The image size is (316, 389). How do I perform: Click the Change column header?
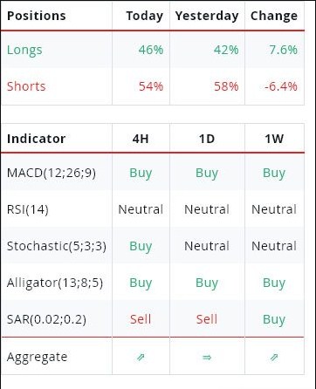point(274,16)
